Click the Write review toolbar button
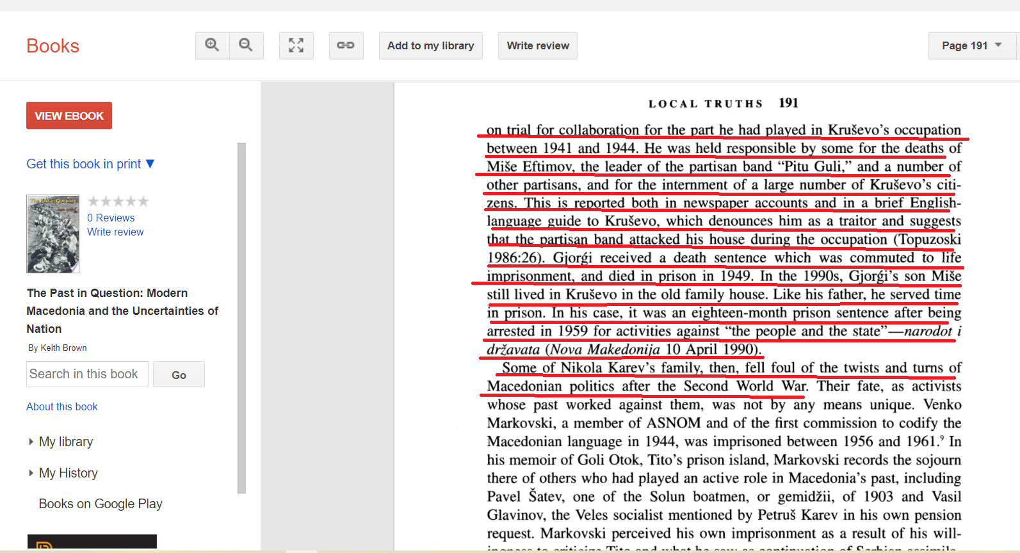The height and width of the screenshot is (553, 1020). (538, 45)
